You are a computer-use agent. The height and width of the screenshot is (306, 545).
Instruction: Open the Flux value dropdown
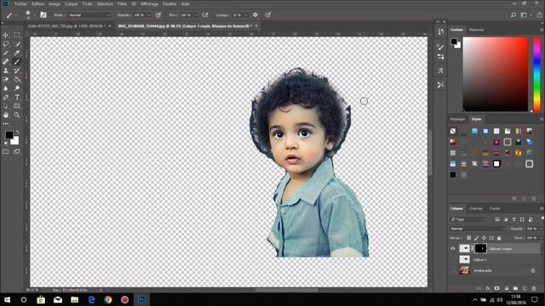point(195,15)
